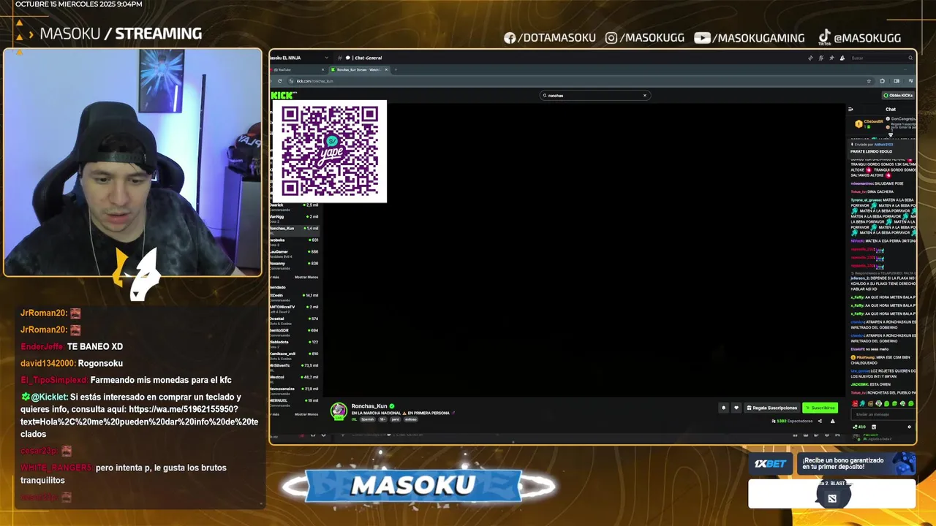The image size is (936, 526).
Task: Open the browser extensions icon
Action: (882, 81)
